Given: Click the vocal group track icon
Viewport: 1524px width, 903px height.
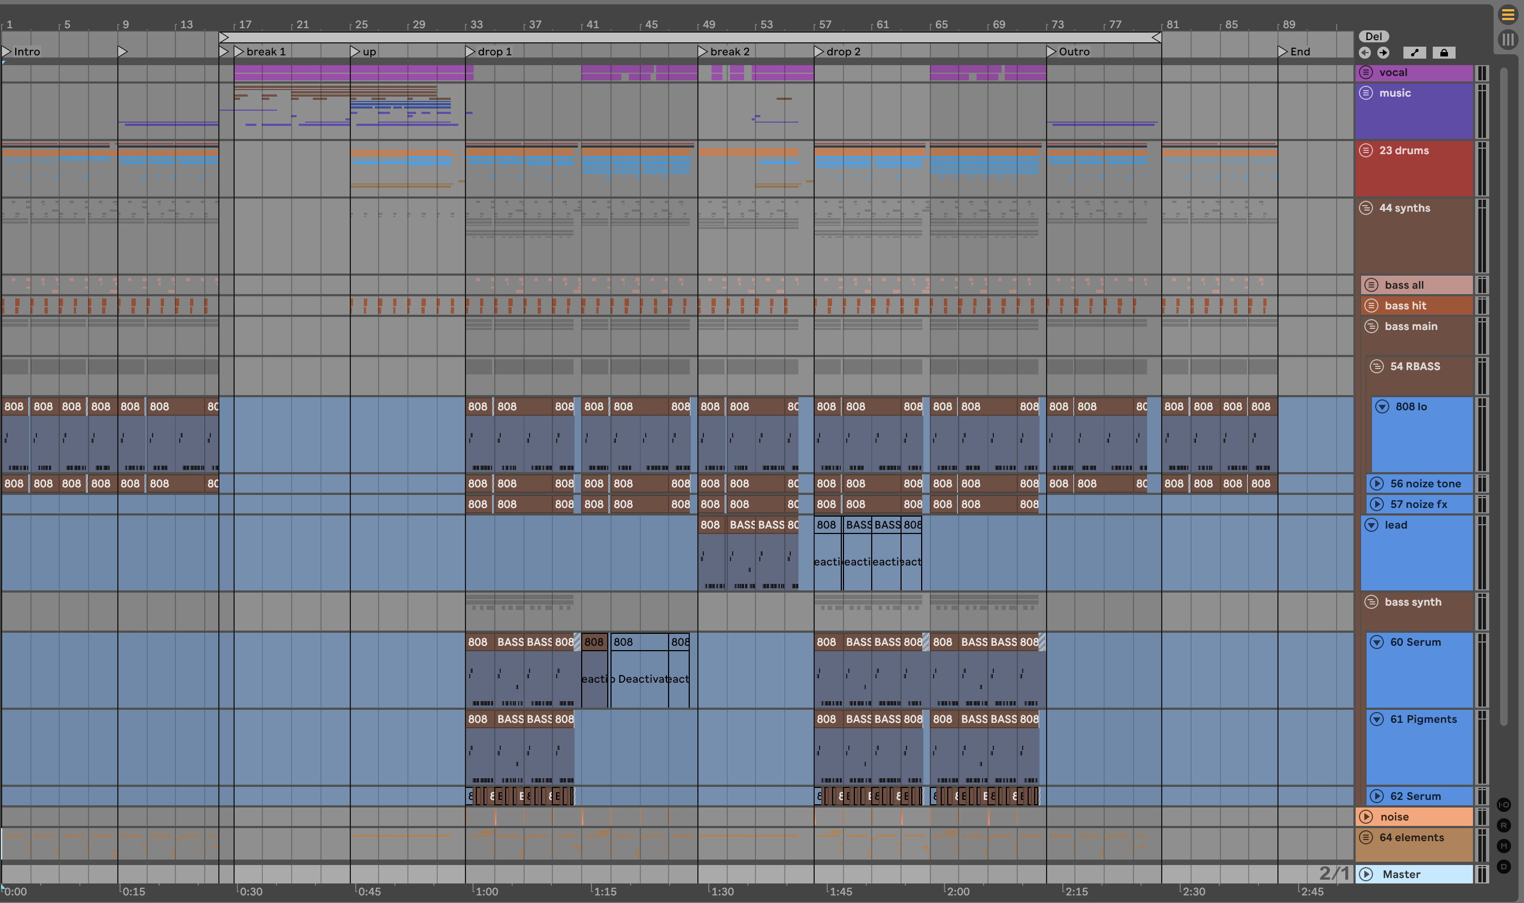Looking at the screenshot, I should 1366,72.
